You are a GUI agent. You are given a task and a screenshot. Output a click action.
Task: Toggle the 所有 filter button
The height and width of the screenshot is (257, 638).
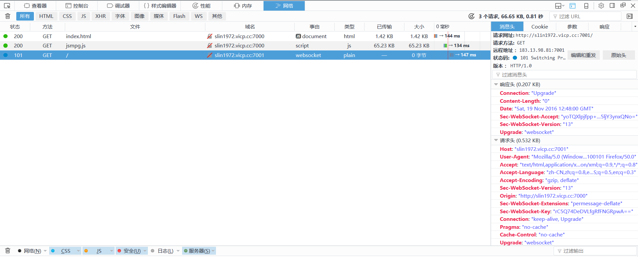click(25, 16)
